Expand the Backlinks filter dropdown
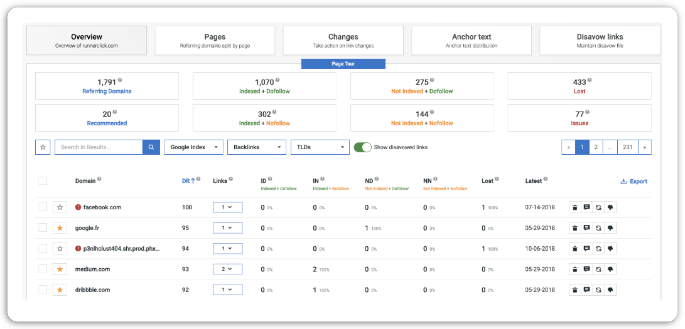 click(x=256, y=147)
